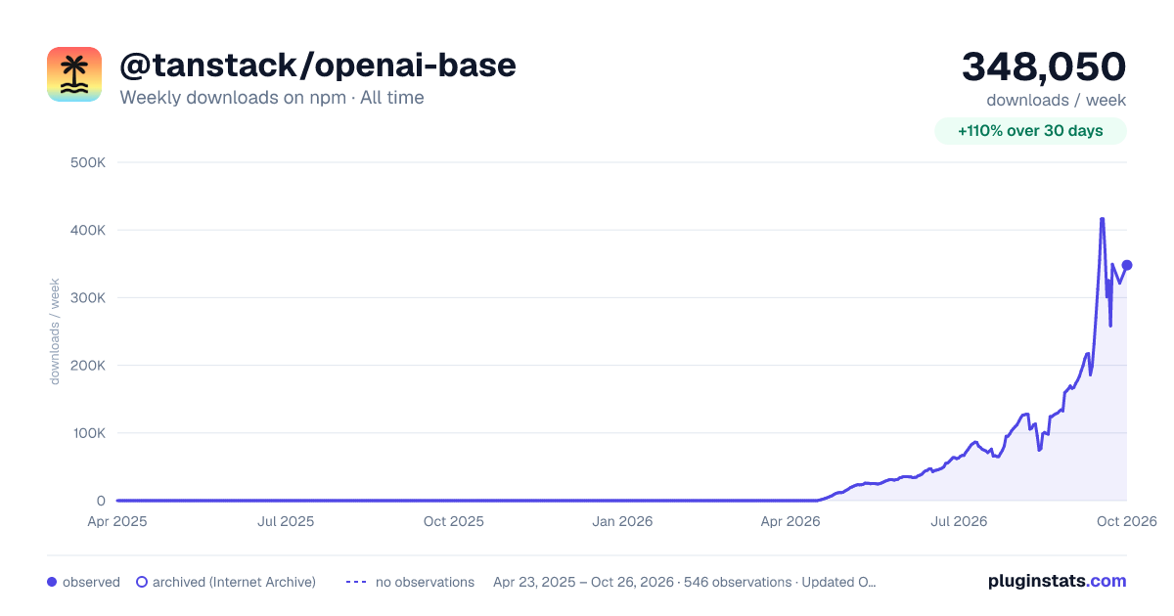Viewport: 1174px width, 616px height.
Task: Click the @tanstack/openai-base package title
Action: click(x=318, y=66)
